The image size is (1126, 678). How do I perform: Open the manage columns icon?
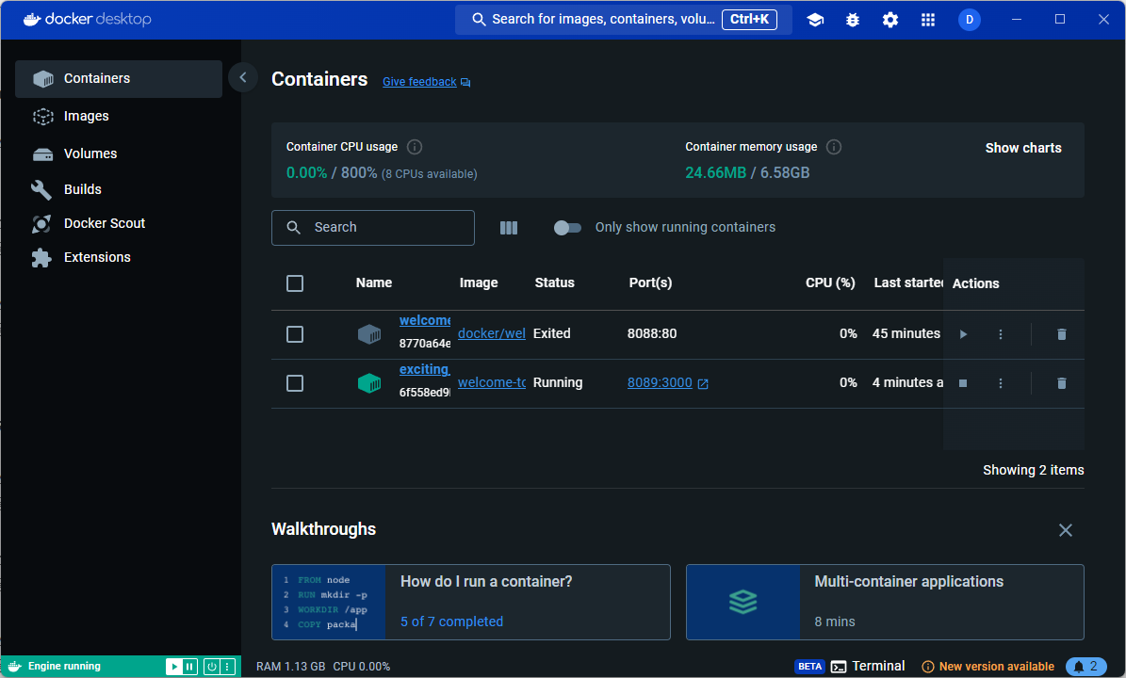pos(509,228)
